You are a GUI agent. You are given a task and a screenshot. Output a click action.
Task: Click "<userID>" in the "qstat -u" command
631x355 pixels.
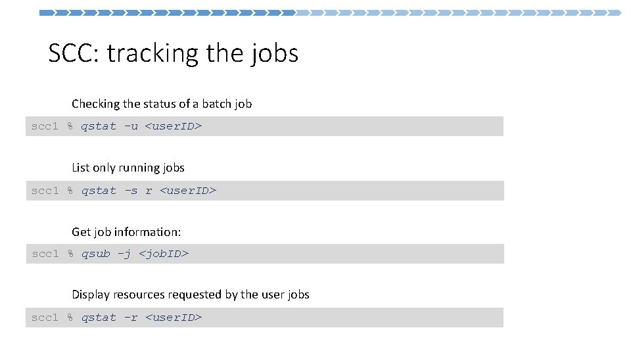(x=173, y=126)
